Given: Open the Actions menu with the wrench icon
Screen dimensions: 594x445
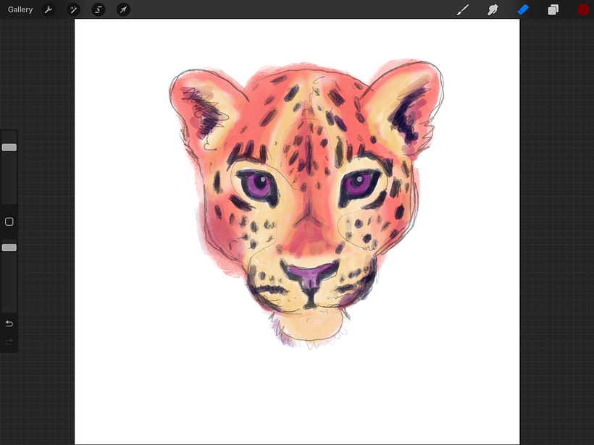Looking at the screenshot, I should click(48, 9).
